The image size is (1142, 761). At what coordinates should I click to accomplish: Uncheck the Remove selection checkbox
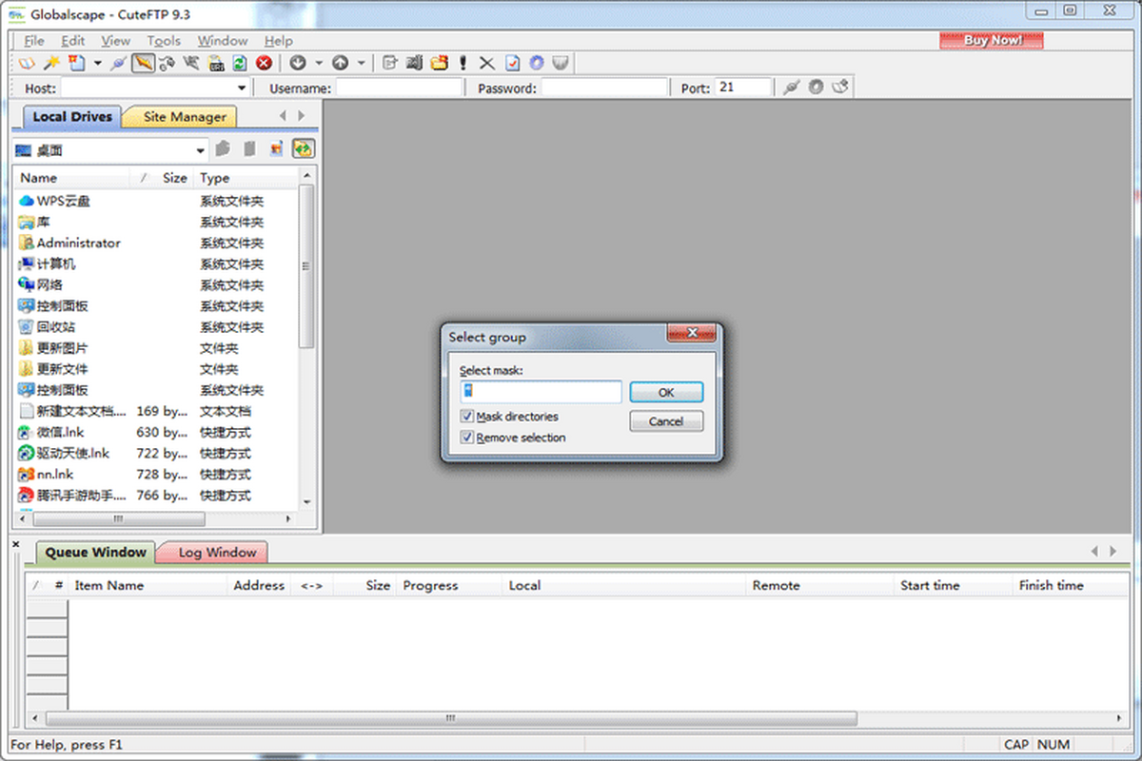coord(467,438)
